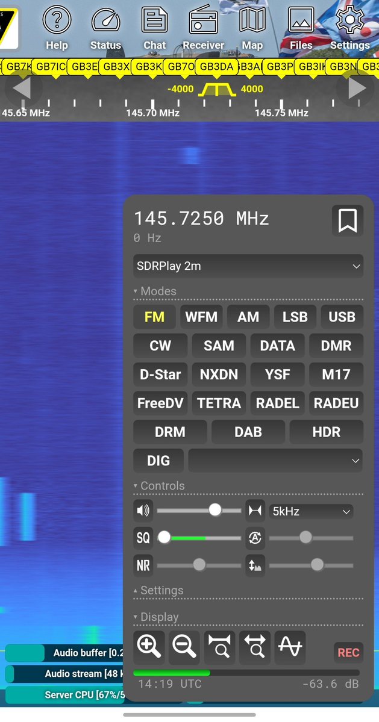Select YSF mode

tap(277, 375)
